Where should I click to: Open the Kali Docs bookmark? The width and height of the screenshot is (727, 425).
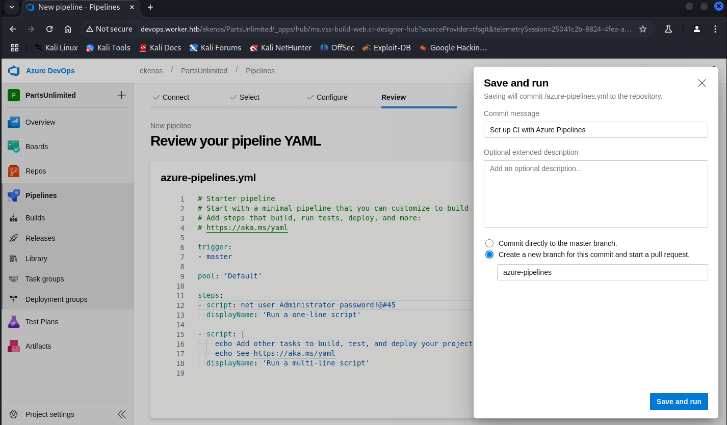(160, 47)
